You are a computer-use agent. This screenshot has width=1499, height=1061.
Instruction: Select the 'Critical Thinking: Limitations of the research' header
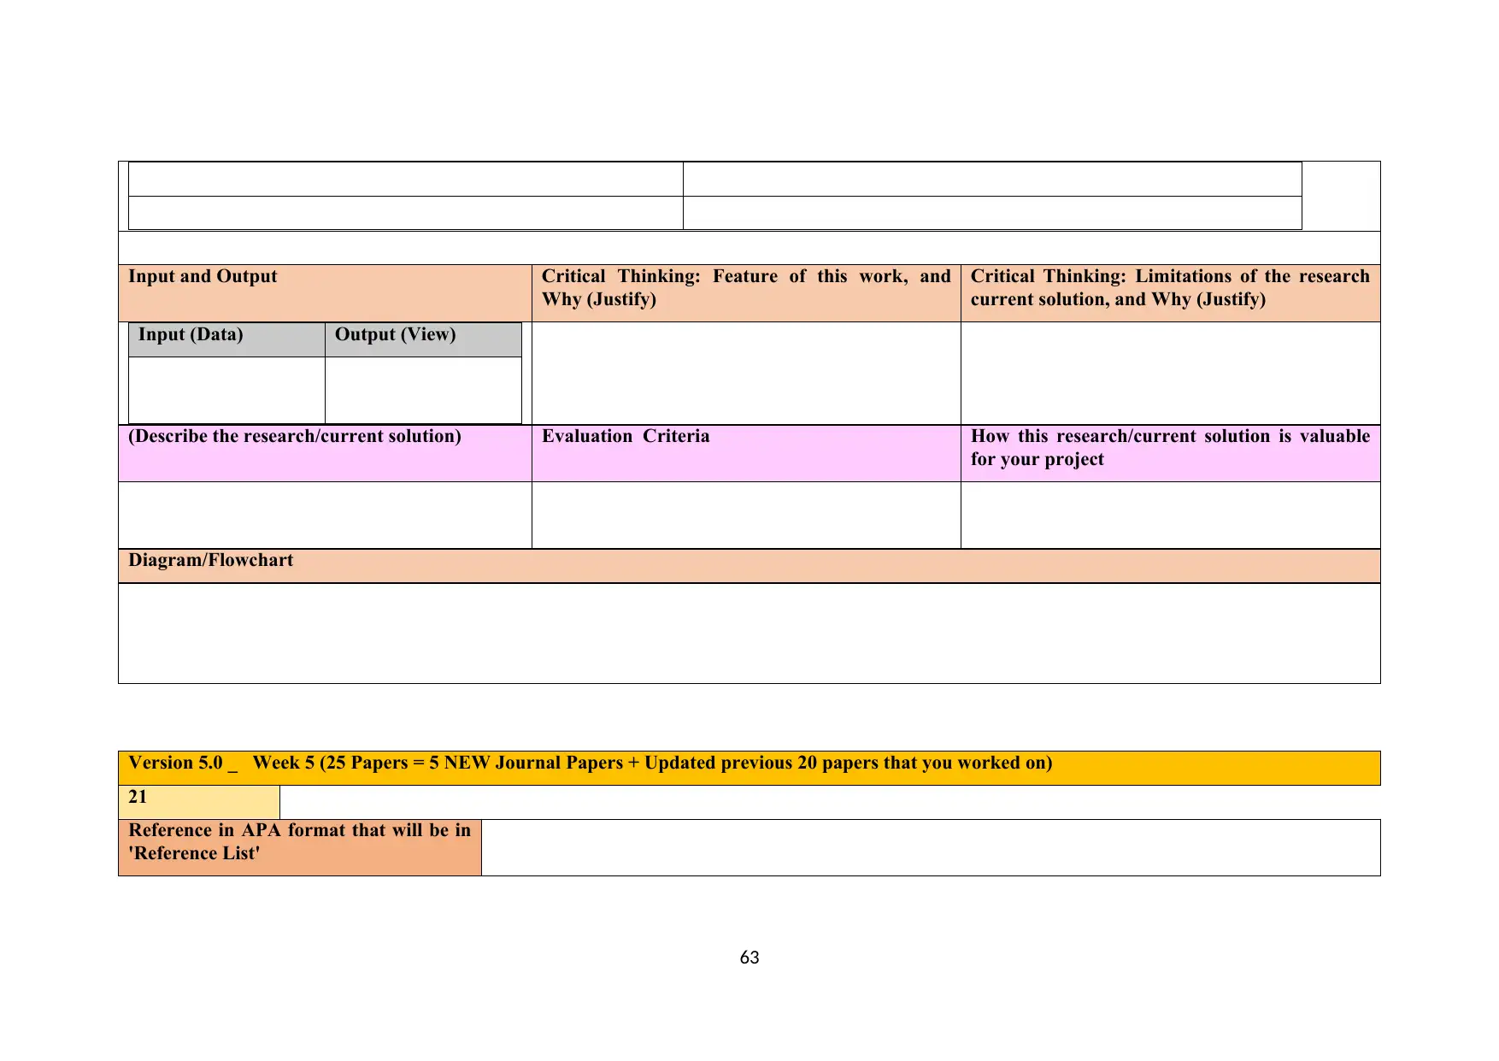click(x=1170, y=293)
